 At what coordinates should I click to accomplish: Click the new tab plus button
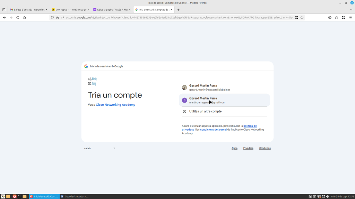click(x=179, y=10)
